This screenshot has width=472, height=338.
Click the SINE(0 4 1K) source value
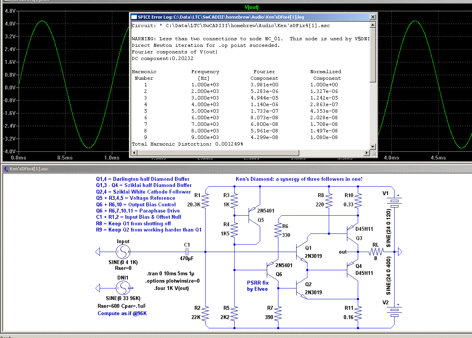pyautogui.click(x=123, y=262)
